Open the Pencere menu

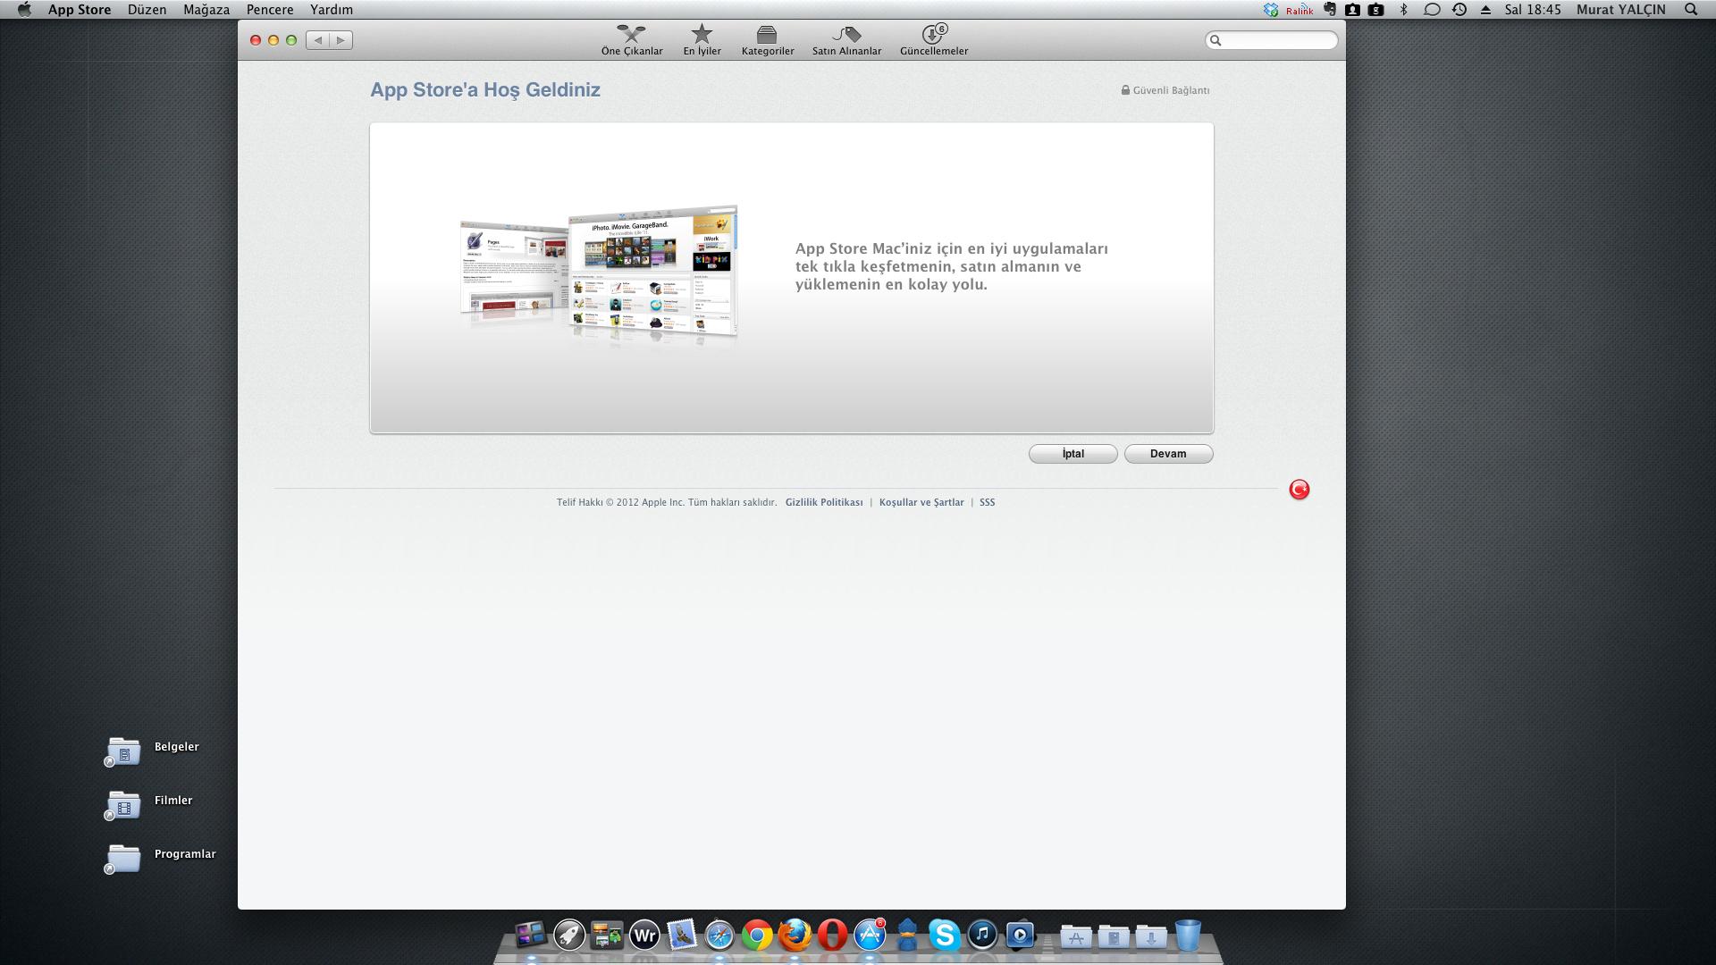270,10
